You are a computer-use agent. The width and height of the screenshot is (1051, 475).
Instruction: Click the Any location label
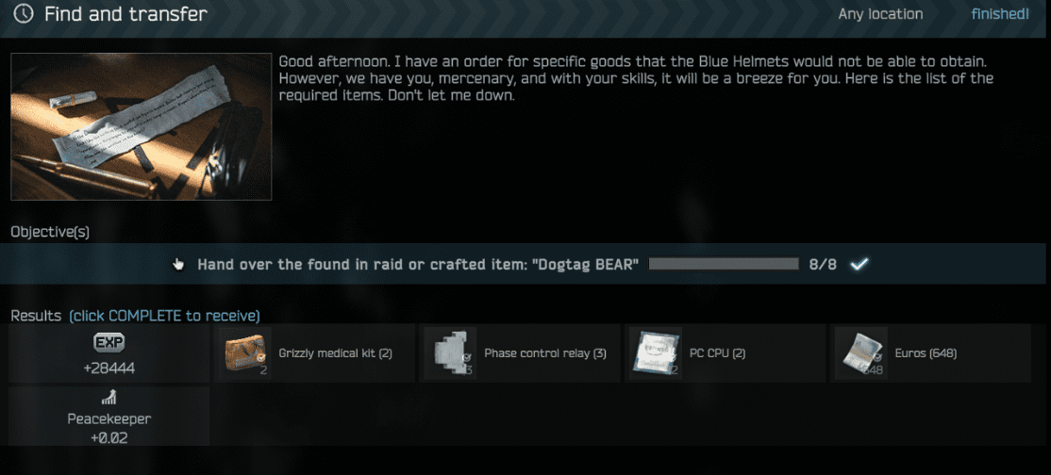coord(881,14)
